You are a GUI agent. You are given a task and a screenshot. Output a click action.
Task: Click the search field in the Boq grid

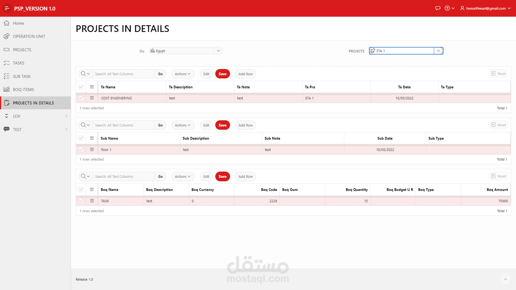[x=124, y=176]
